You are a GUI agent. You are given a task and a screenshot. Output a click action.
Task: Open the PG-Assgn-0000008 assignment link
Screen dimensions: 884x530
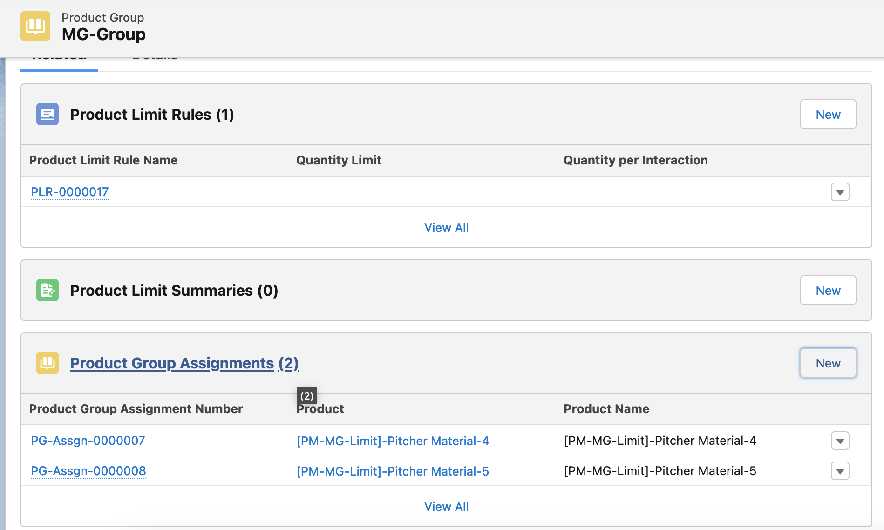pos(88,471)
